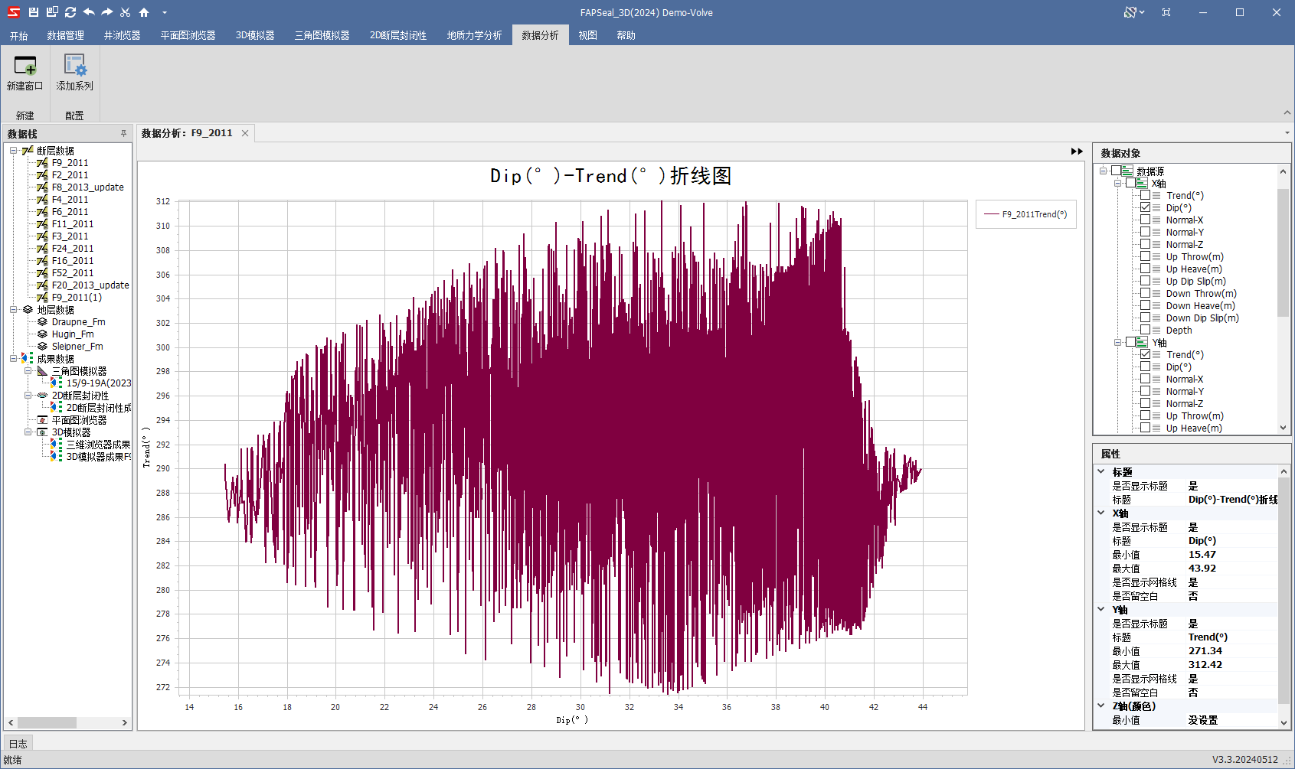Click the 数据栈 panel horizontal scrollbar thumb
This screenshot has height=769, width=1295.
coord(47,722)
